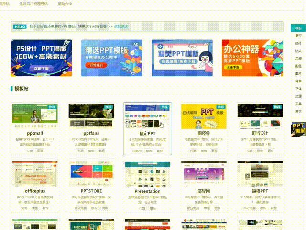Click 素材 tag under 图怪兽

[215, 151]
